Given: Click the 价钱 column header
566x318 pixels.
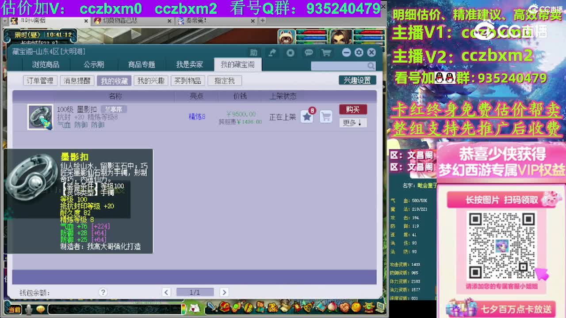Looking at the screenshot, I should 240,96.
